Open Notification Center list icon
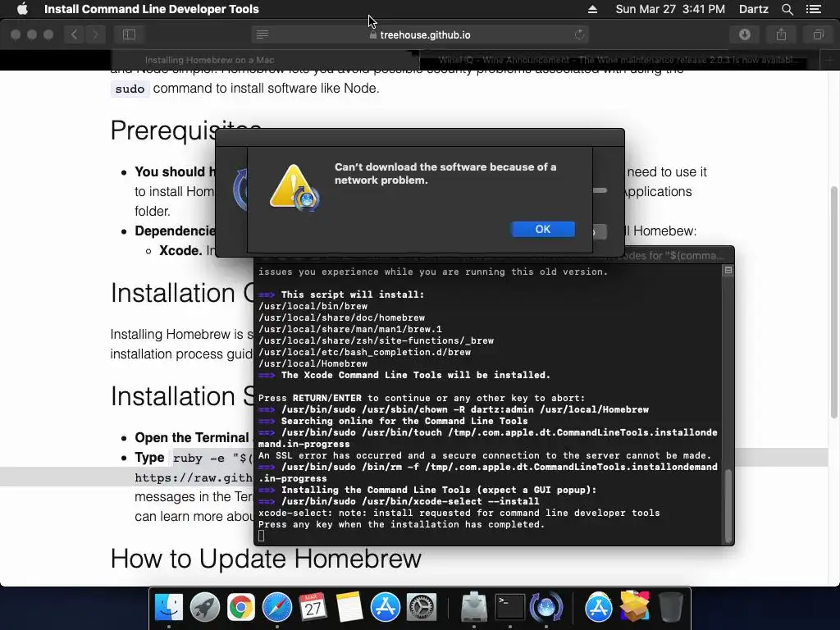840x630 pixels. pos(813,9)
